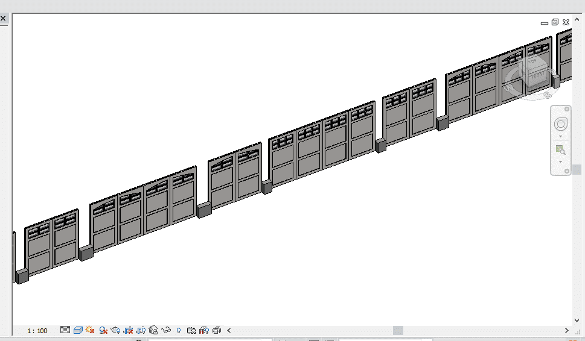Highlight Displacement Sets
The height and width of the screenshot is (341, 585).
217,330
